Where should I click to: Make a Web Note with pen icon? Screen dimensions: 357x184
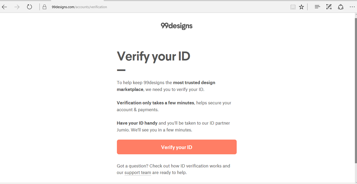point(329,7)
